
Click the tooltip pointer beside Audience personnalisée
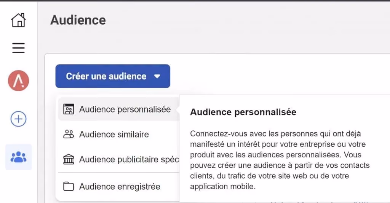point(177,109)
